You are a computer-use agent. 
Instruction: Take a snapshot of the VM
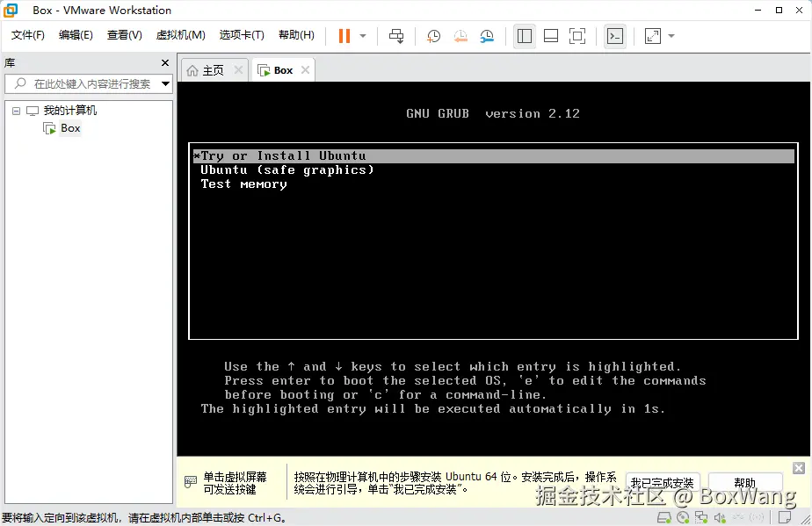(x=433, y=36)
